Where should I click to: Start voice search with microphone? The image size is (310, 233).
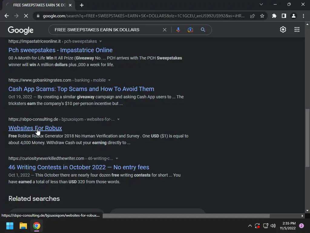point(178,30)
